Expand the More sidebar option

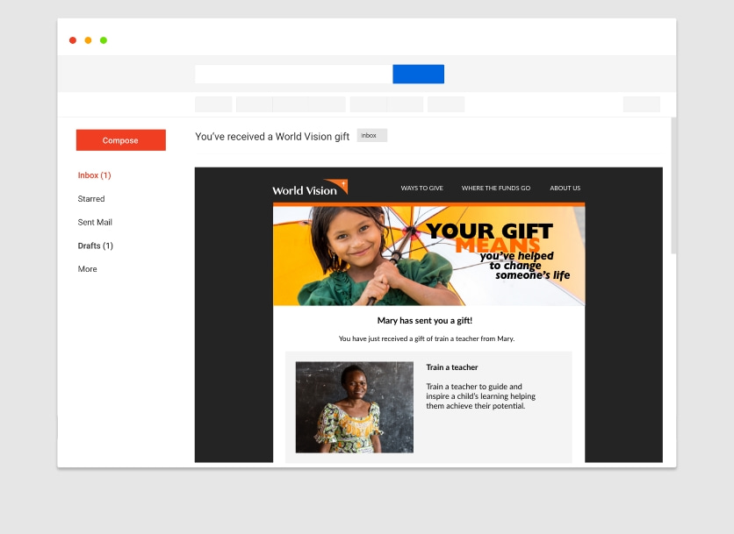87,269
